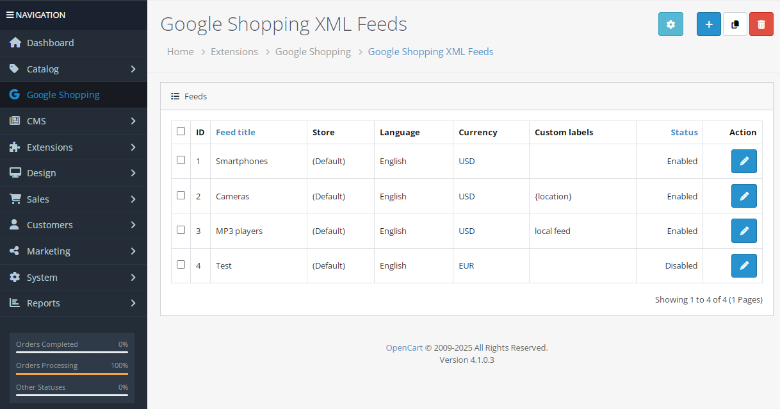Delete selected feeds with red trash button
780x409 pixels.
[x=761, y=24]
